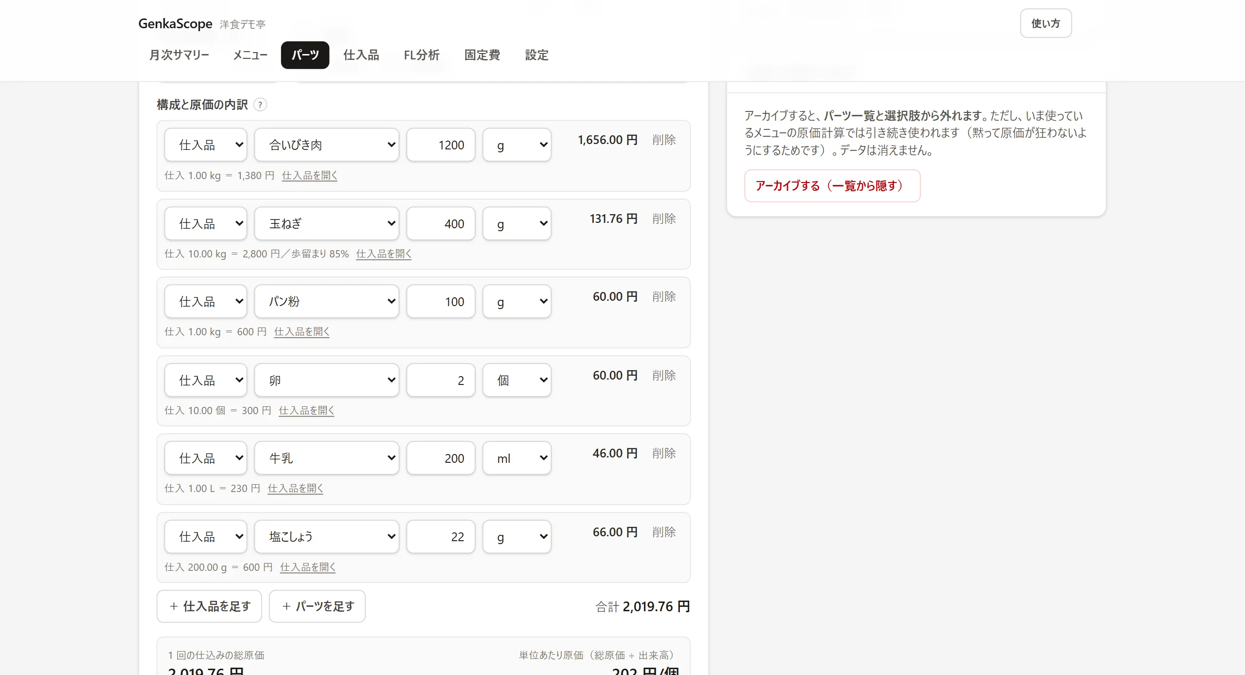The image size is (1245, 675).
Task: Open the 合いびき肉 ingredient dropdown
Action: point(327,145)
